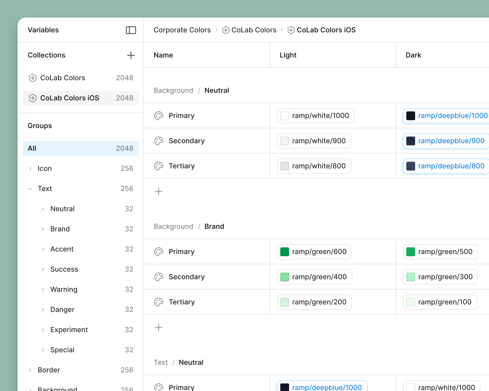
Task: Expand the Experiment subgroup
Action: pyautogui.click(x=43, y=330)
